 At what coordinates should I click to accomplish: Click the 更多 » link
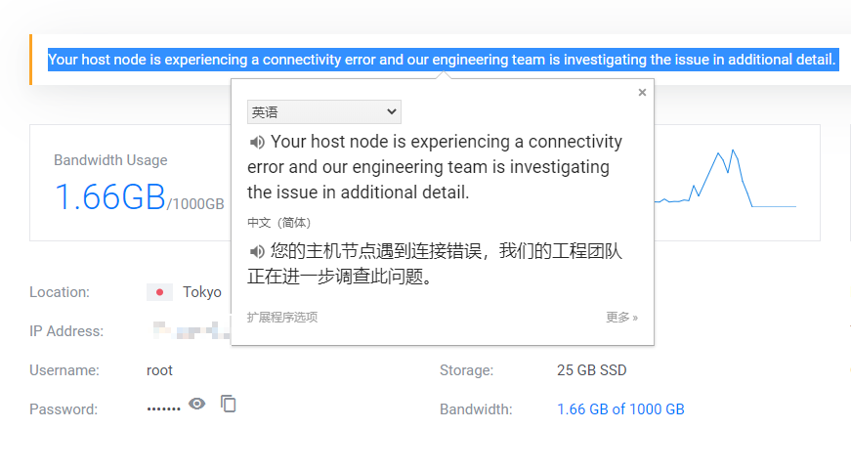coord(621,318)
